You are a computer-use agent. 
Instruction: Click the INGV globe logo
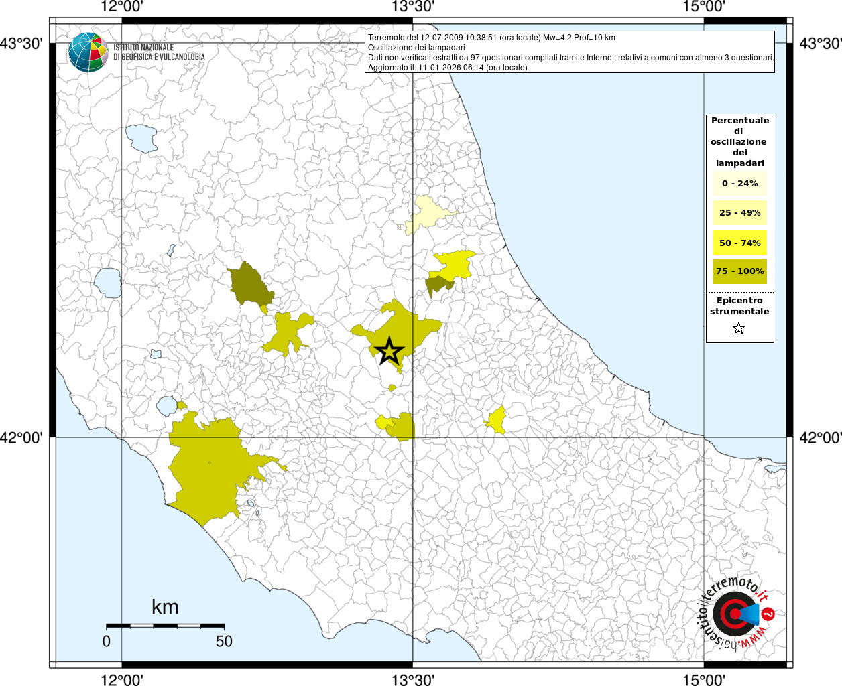pos(88,52)
